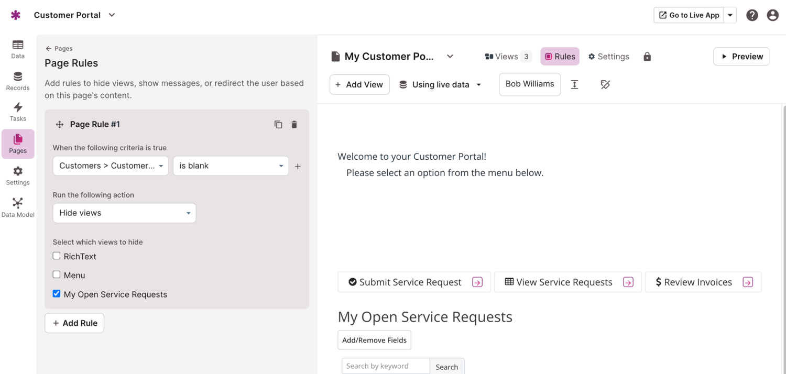Open the Data section in sidebar
Image resolution: width=786 pixels, height=374 pixels.
[x=18, y=49]
